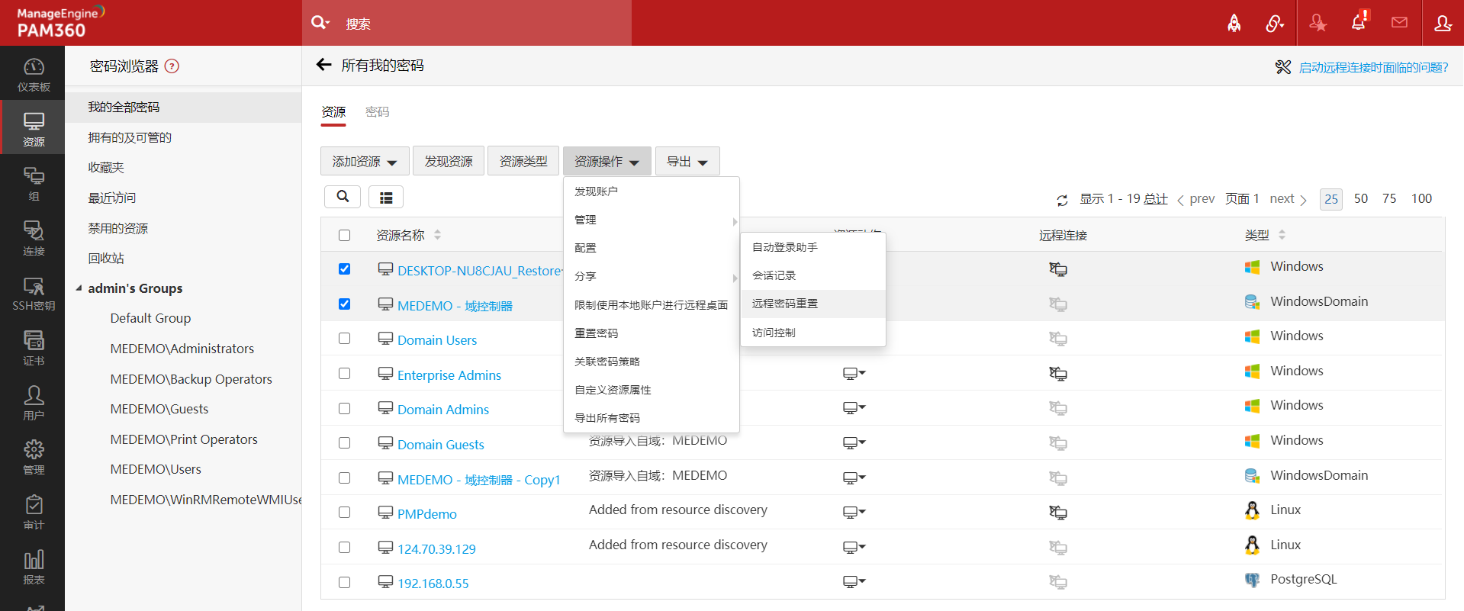Screen dimensions: 1464x611
Task: Click remote connection icon for Enterprise Admins row
Action: click(1058, 373)
